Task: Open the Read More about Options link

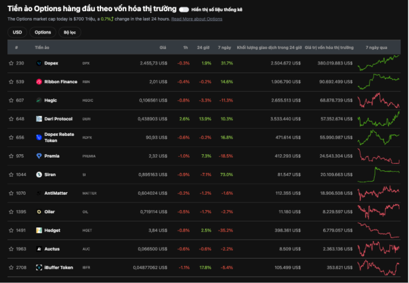Action: click(x=197, y=19)
